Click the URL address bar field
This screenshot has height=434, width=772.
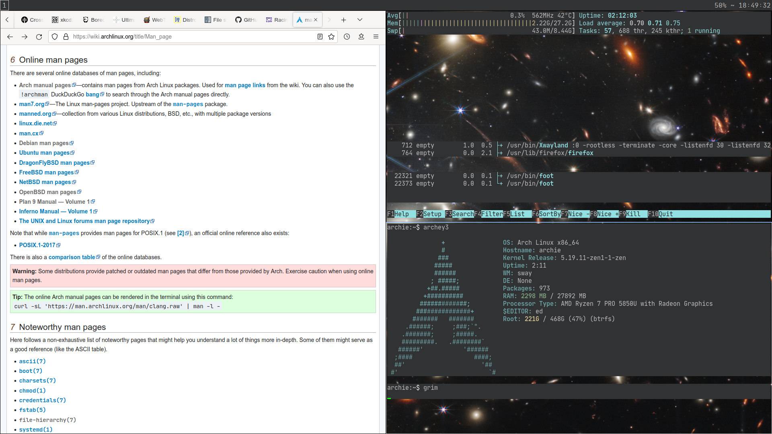(x=193, y=37)
